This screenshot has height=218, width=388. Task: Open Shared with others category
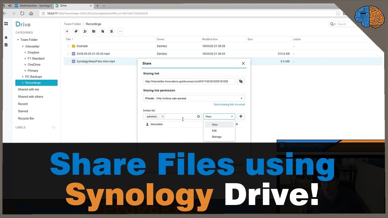click(x=31, y=97)
